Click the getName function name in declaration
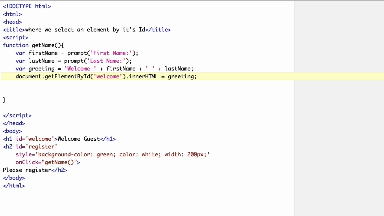This screenshot has width=384, height=216. coord(43,45)
